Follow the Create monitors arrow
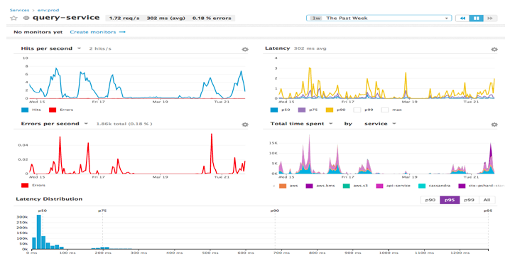510x259 pixels. [x=122, y=32]
